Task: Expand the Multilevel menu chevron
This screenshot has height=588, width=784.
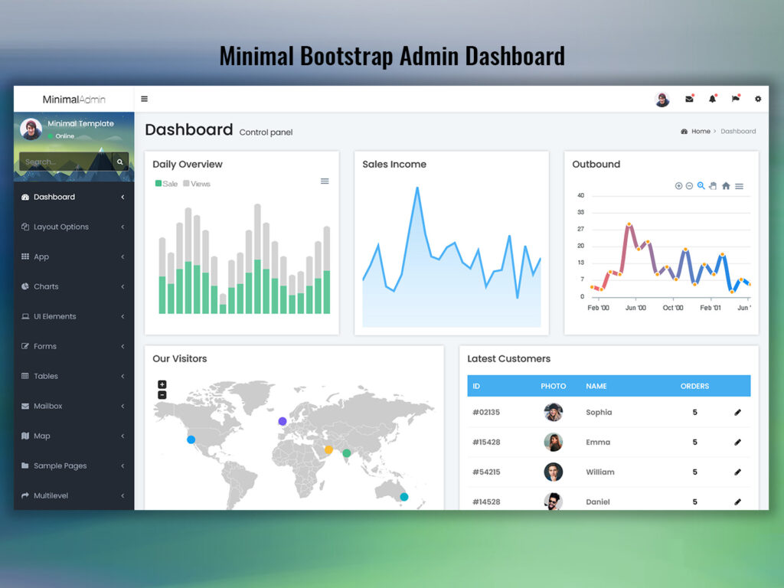Action: tap(122, 495)
